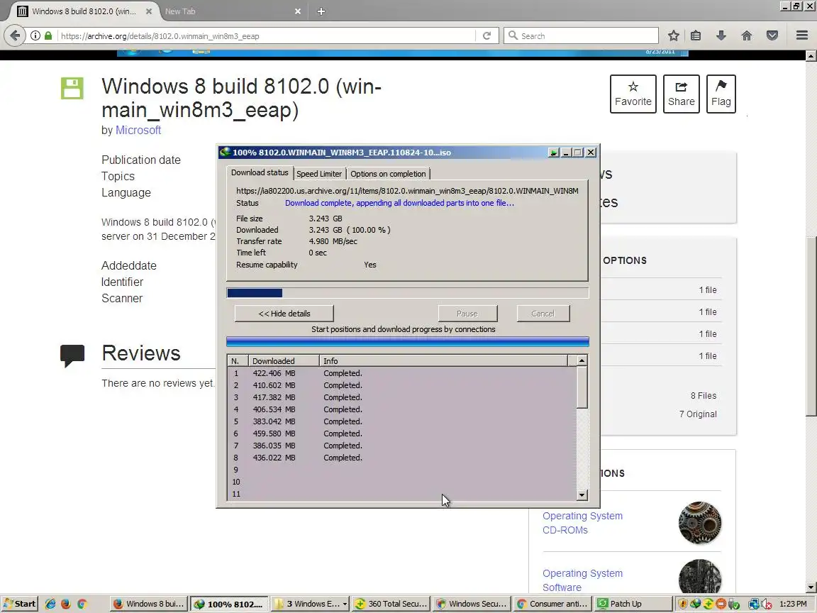Click the download progress bar

(x=408, y=293)
